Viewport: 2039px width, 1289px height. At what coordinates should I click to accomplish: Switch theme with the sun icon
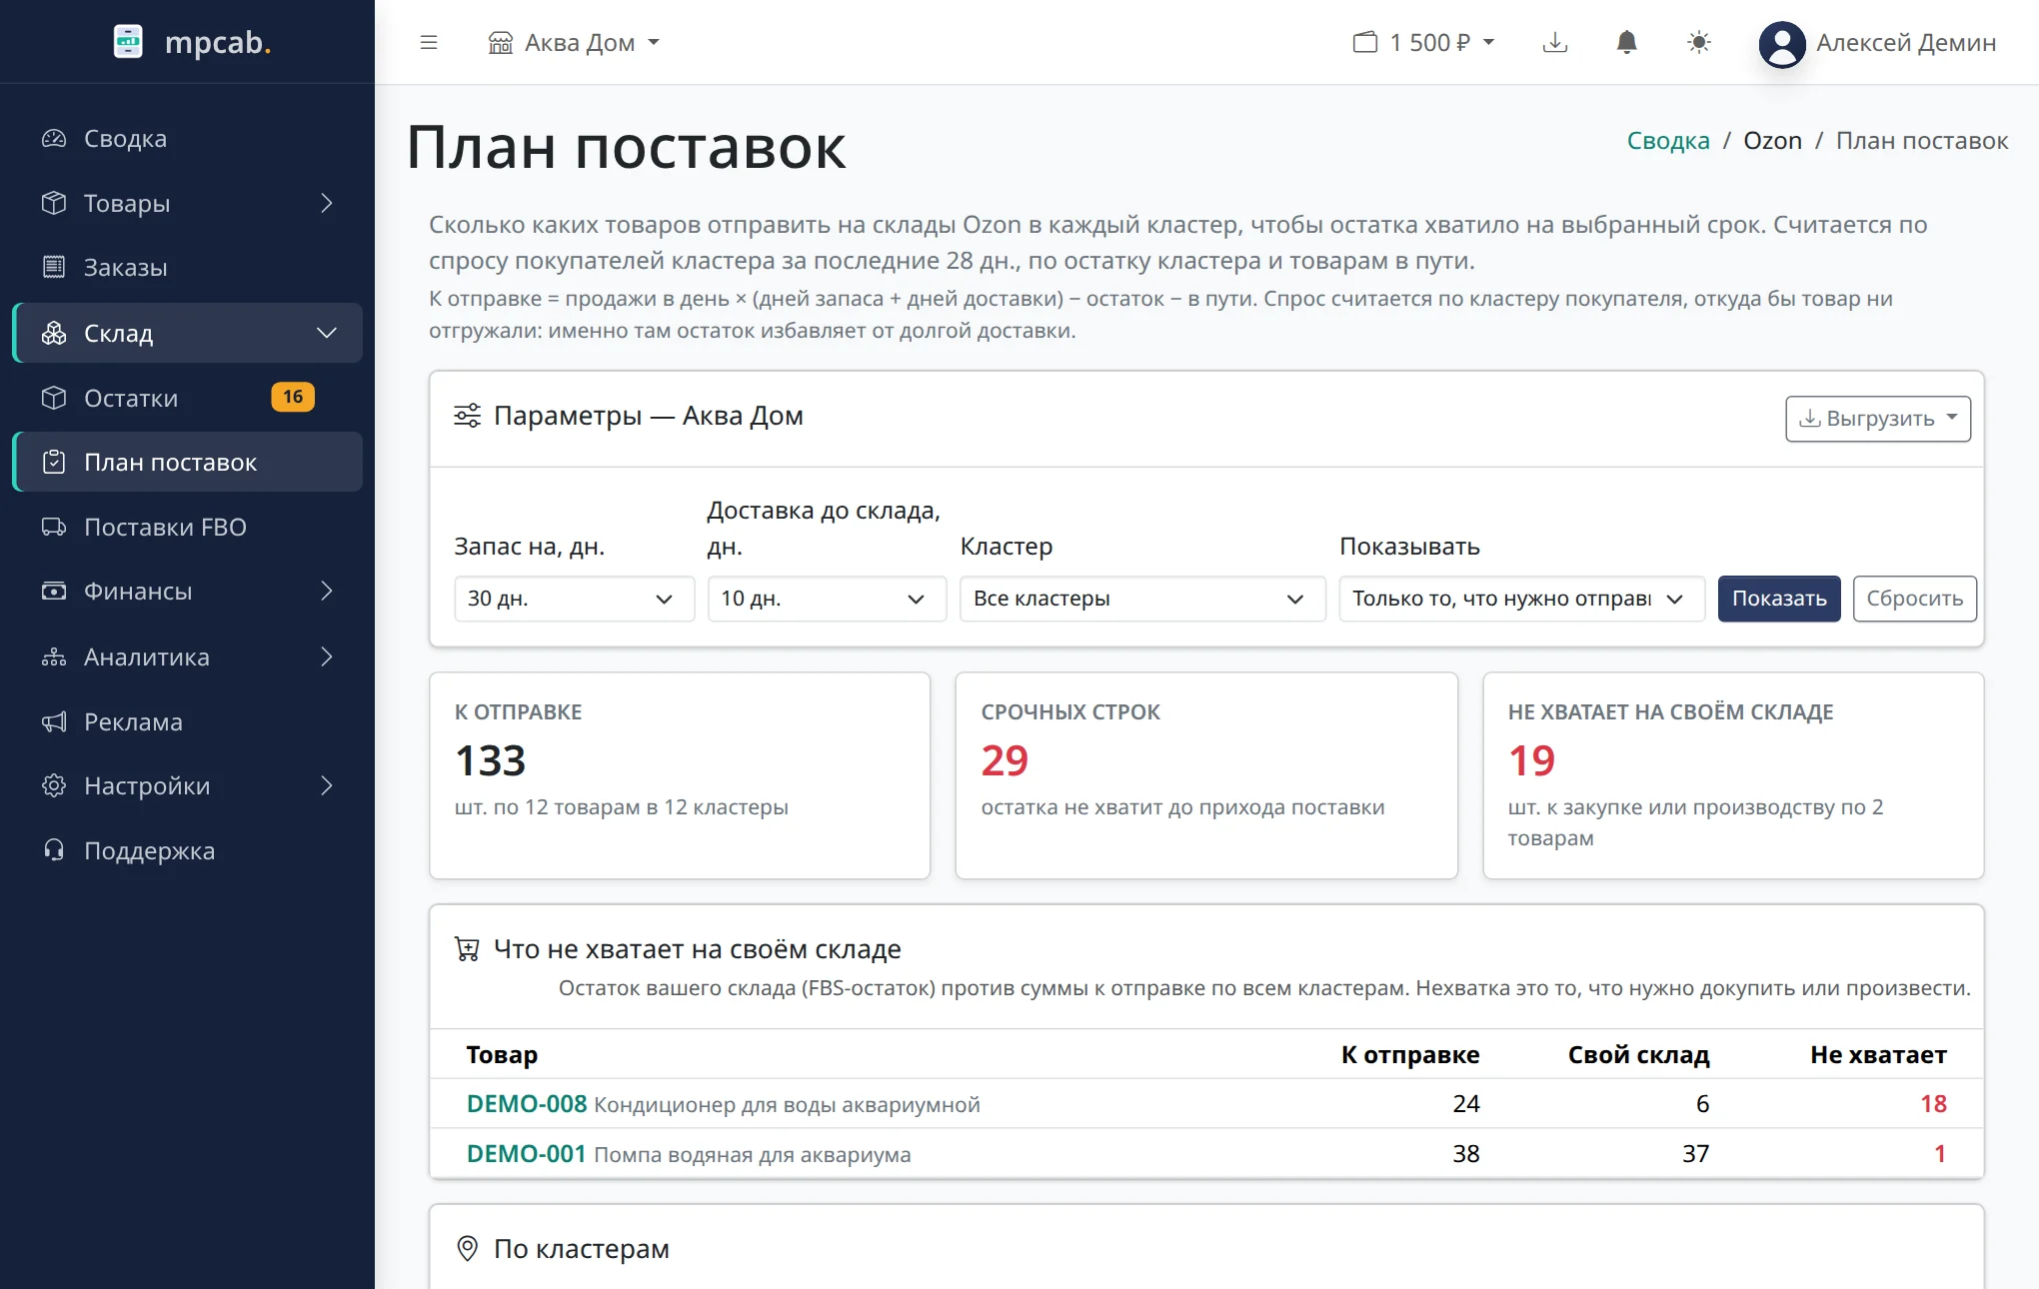[1699, 42]
